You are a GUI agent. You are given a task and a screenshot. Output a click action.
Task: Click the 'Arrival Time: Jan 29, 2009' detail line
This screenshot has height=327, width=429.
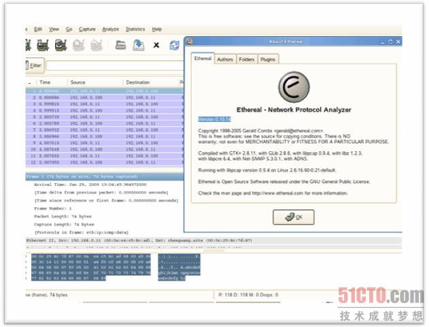[x=90, y=185]
